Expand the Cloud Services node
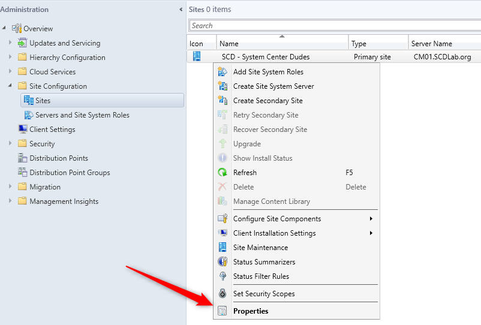 10,71
